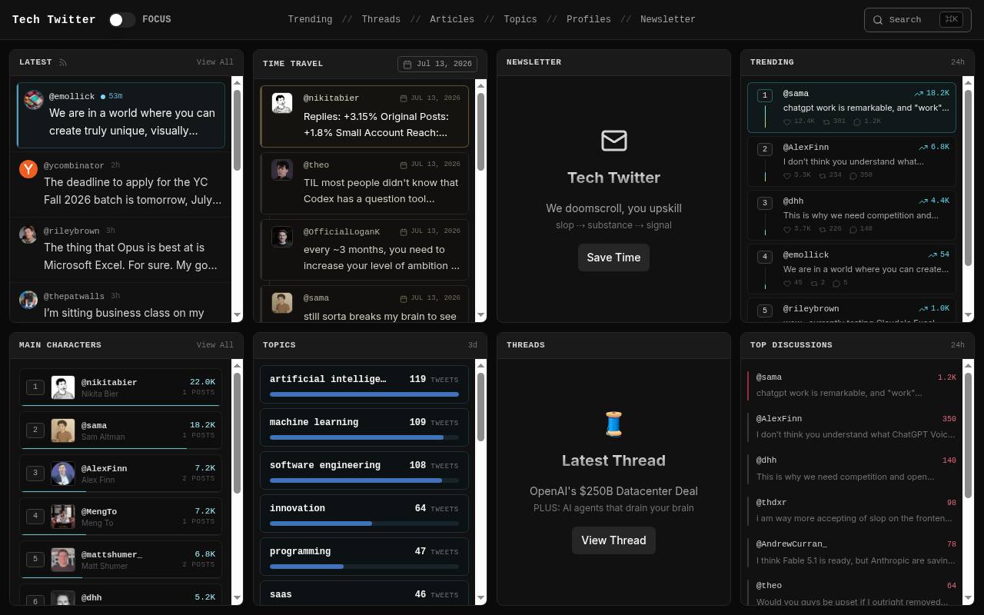Click the like icon on @AlexFinn trending post
The height and width of the screenshot is (615, 984).
click(x=787, y=175)
